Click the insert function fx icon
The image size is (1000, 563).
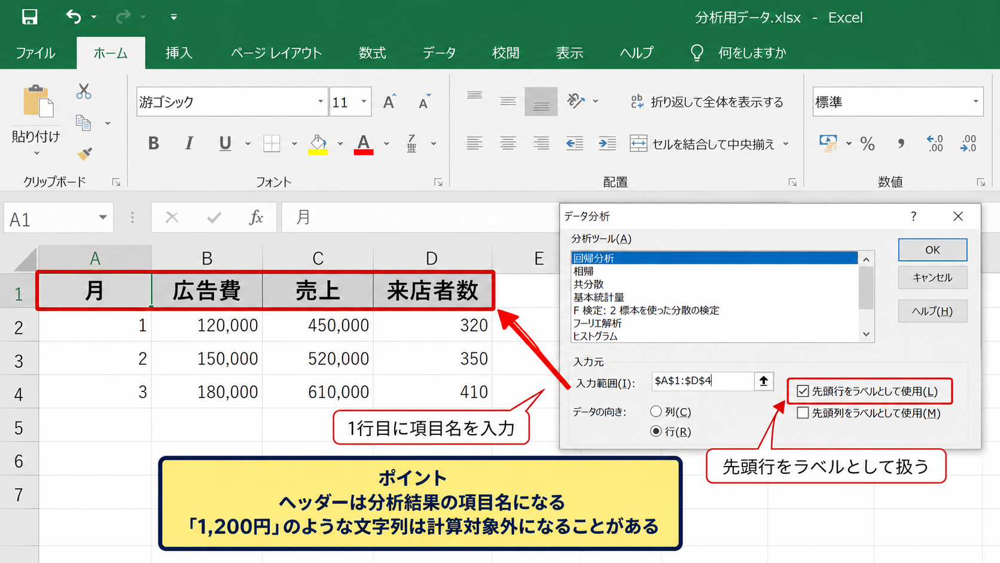[256, 217]
